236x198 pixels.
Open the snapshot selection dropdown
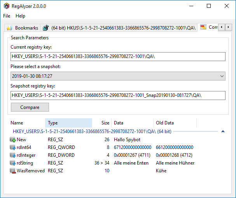118,76
